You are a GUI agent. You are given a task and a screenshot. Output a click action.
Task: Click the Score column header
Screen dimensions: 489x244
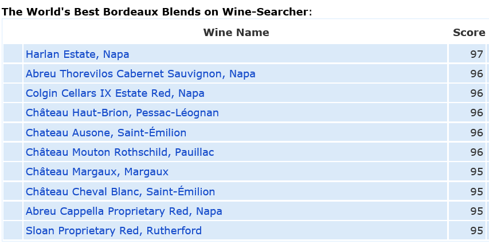click(x=469, y=33)
